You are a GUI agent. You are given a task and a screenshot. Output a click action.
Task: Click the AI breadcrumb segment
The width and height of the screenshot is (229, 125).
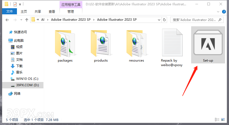(x=43, y=20)
